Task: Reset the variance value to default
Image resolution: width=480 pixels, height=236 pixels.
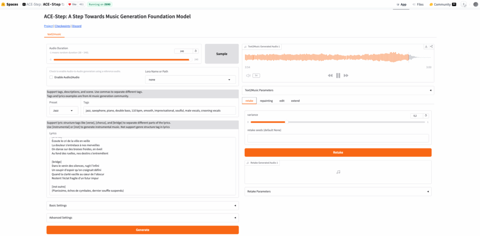Action: pyautogui.click(x=426, y=116)
